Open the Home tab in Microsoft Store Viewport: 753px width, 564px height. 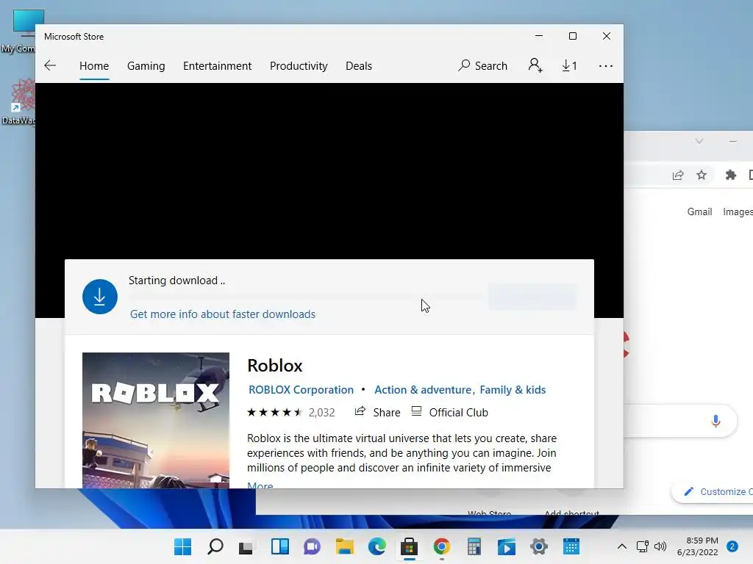coord(94,65)
